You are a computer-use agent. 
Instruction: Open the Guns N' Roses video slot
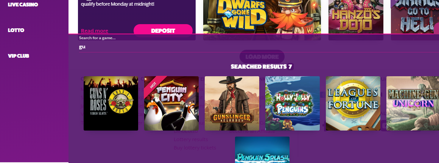[x=111, y=103]
